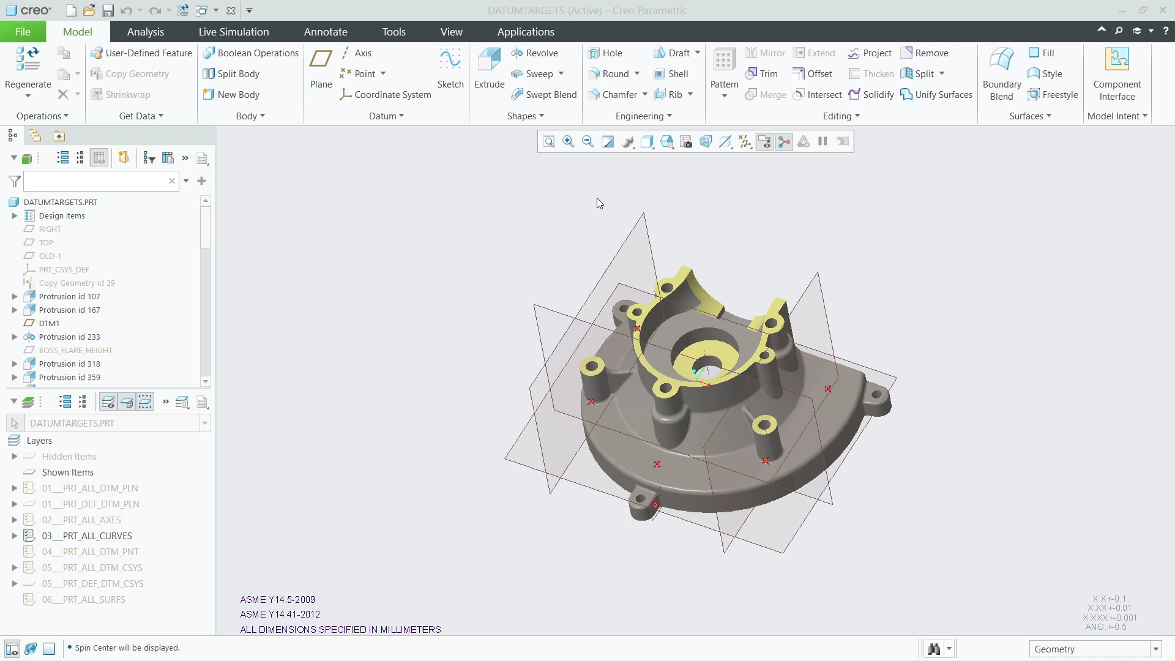Click Boolean Operations button

click(x=251, y=53)
